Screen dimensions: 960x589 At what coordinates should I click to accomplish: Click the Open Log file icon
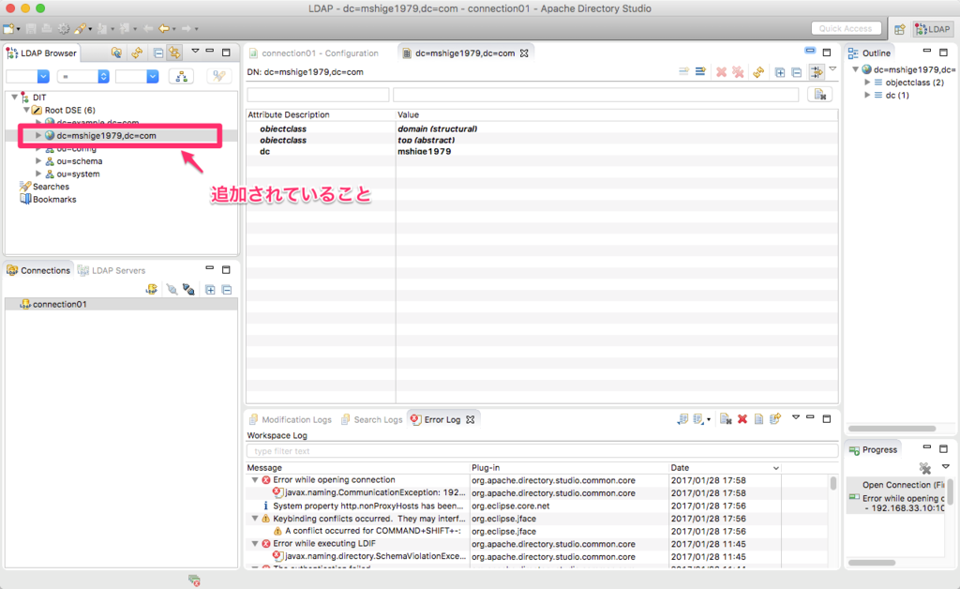pyautogui.click(x=758, y=419)
